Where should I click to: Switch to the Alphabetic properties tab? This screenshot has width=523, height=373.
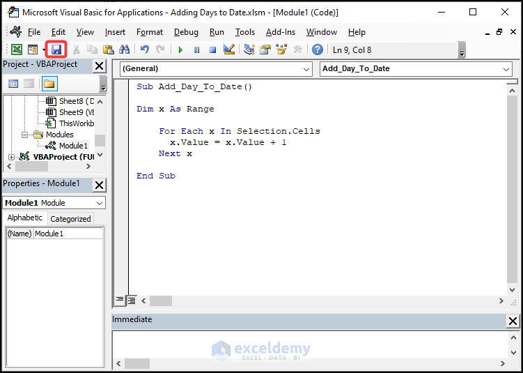coord(25,218)
